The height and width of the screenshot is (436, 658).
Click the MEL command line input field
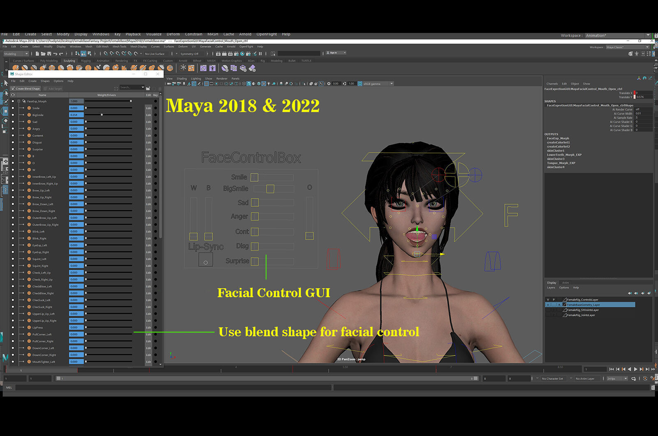tap(173, 387)
